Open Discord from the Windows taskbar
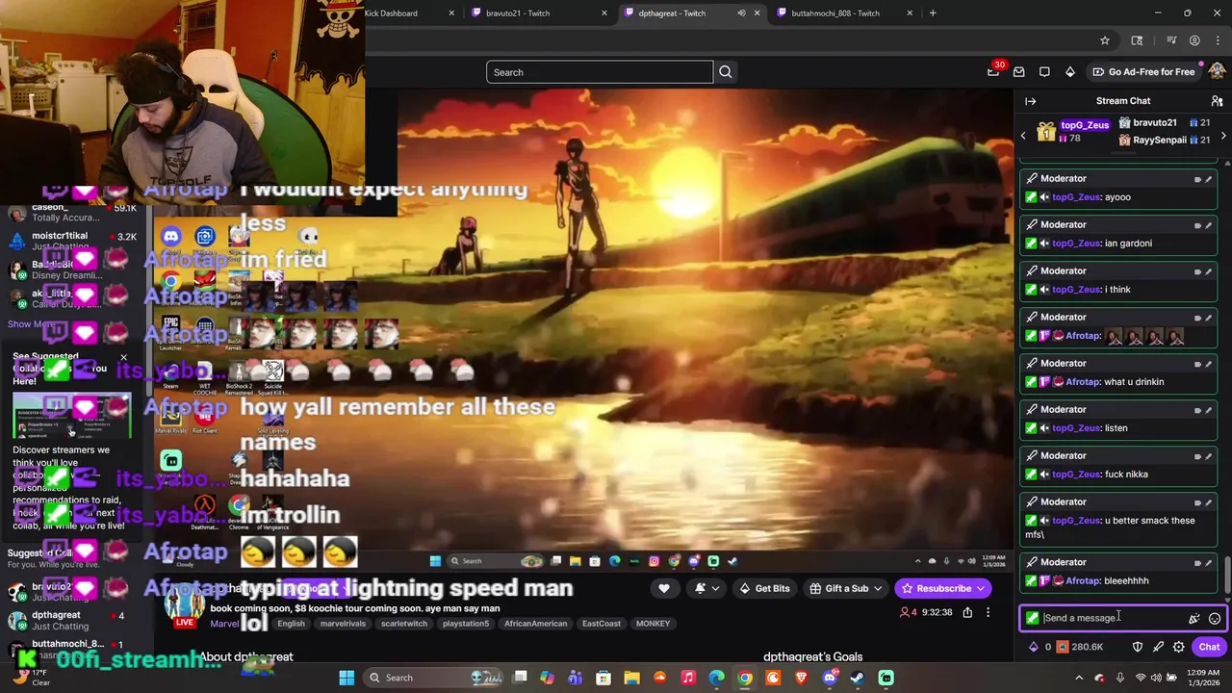 click(830, 678)
